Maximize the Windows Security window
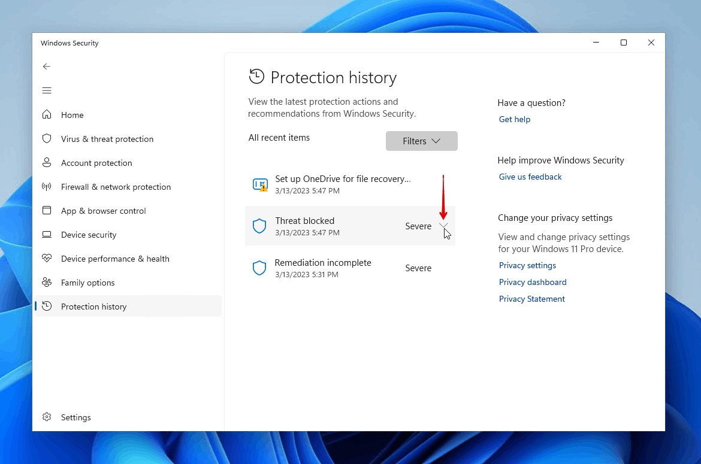Screen dimensions: 701x464 coord(624,43)
